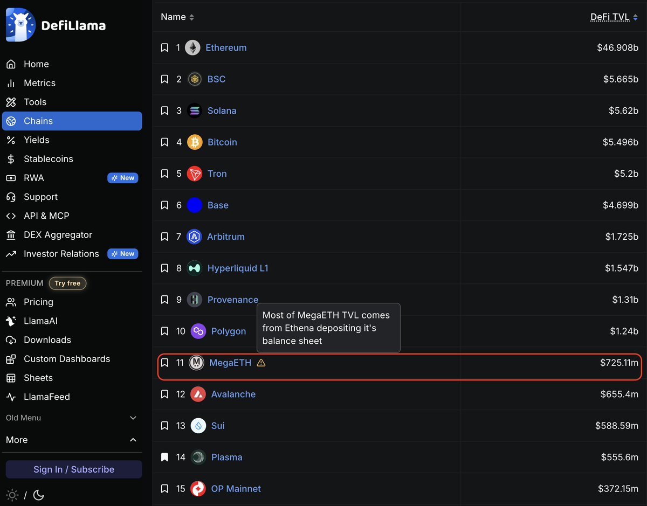
Task: Click the Try free premium badge
Action: point(67,283)
